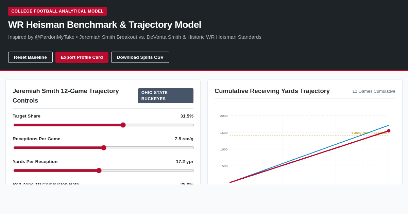The height and width of the screenshot is (214, 408).
Task: Click College Football Analytical Model tag
Action: pos(57,11)
